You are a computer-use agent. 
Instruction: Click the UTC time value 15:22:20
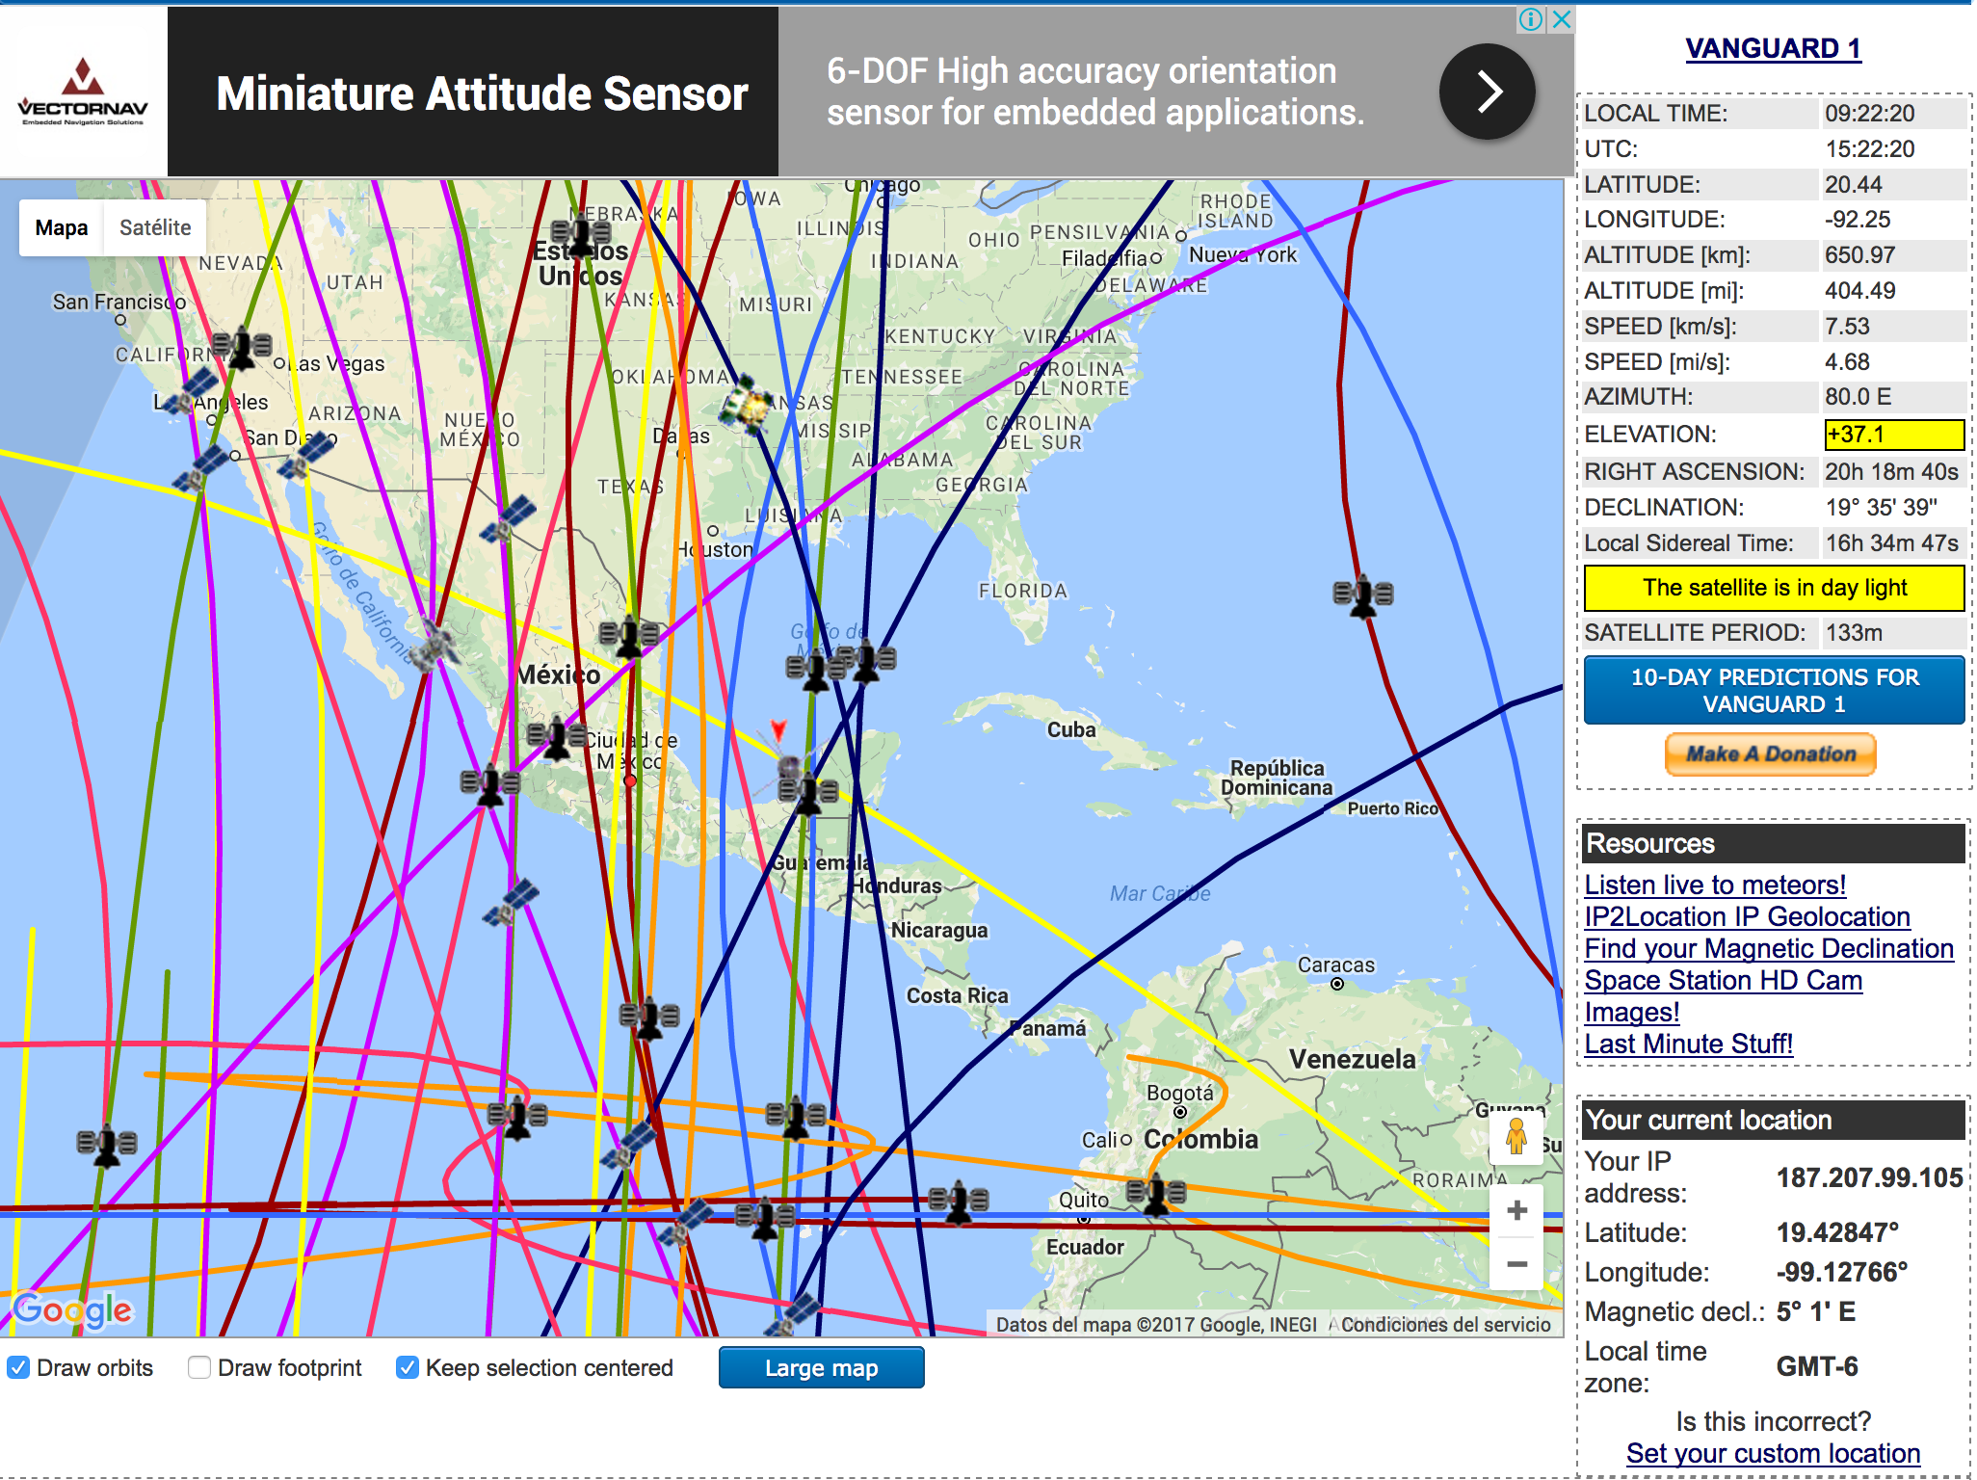pyautogui.click(x=1869, y=149)
